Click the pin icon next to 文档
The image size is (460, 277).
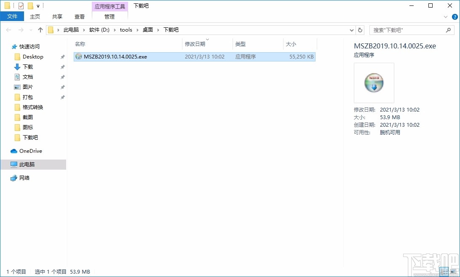[62, 77]
